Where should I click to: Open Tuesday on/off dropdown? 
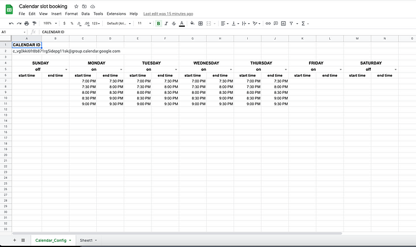tap(176, 69)
